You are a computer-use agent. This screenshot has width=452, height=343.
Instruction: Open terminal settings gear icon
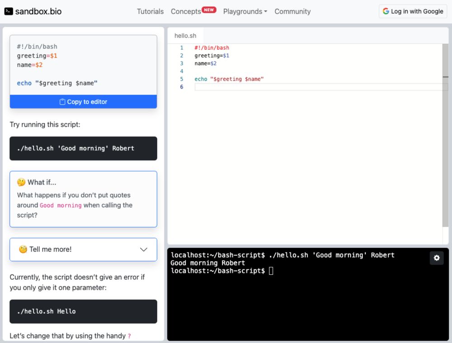click(437, 258)
